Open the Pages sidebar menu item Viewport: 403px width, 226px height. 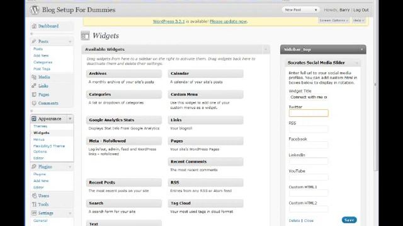point(43,95)
